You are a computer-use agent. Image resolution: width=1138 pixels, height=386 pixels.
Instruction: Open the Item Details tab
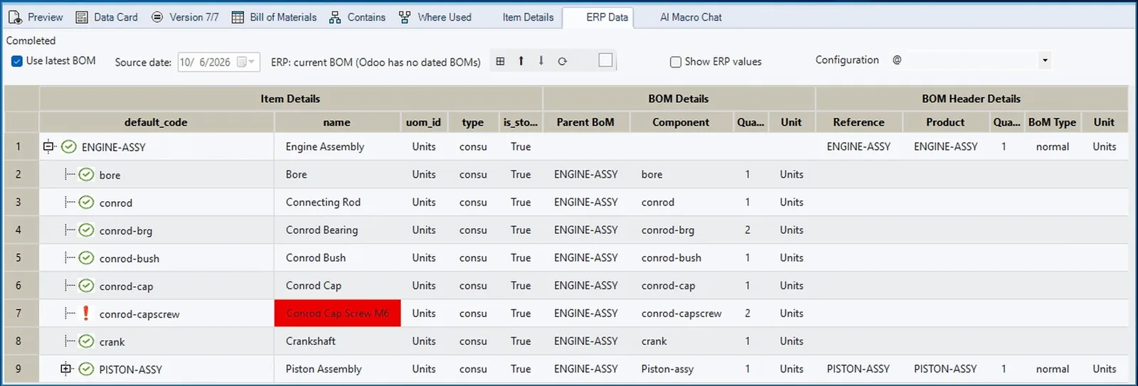(528, 17)
